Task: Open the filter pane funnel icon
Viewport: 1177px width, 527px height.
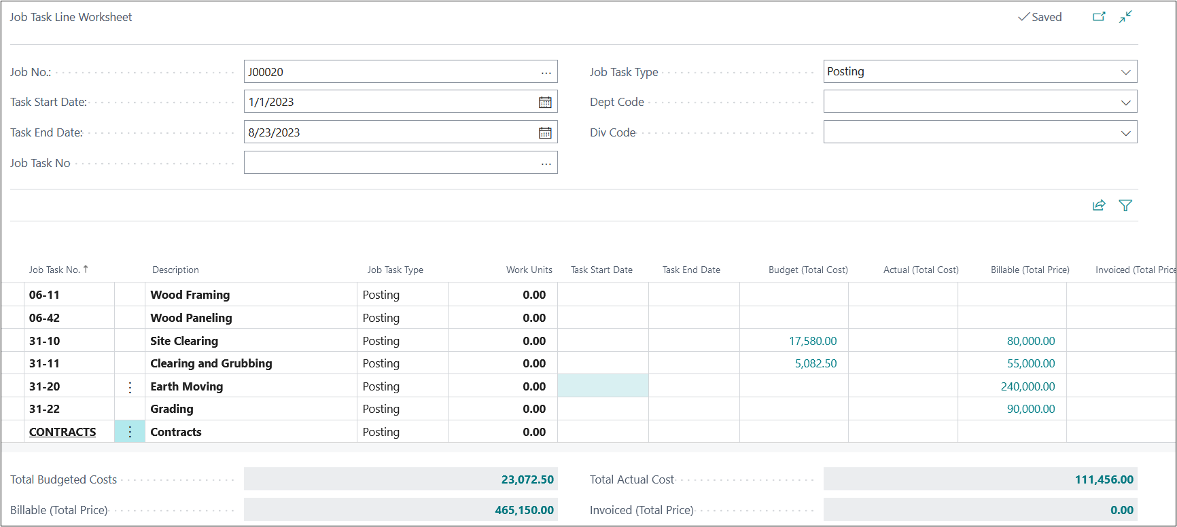Action: tap(1125, 205)
